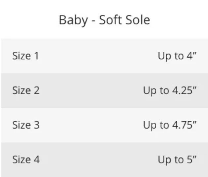Click the "Up to 4″" measurement
Viewport: 208px width, 177px height.
pos(177,56)
